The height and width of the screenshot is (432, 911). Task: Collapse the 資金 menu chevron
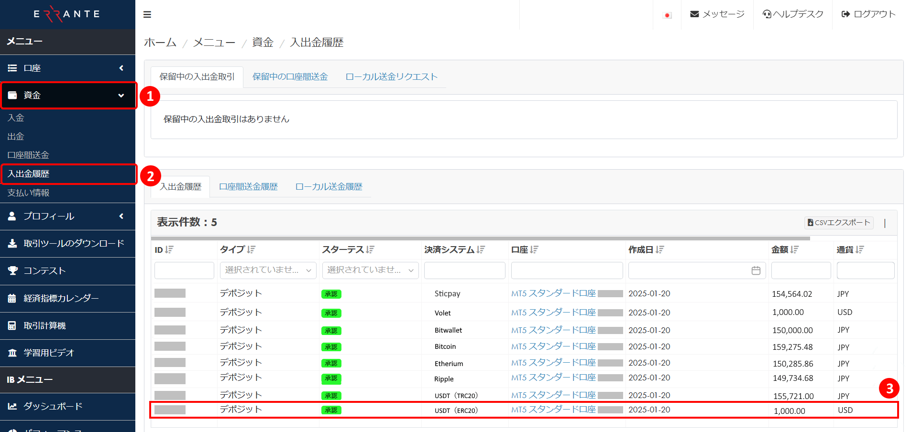click(x=121, y=95)
